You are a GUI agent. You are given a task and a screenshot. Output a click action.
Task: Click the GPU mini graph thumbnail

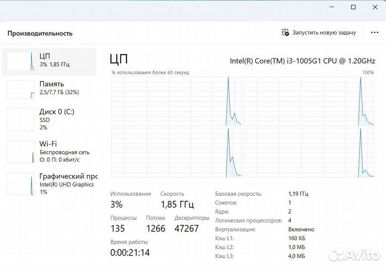coord(20,183)
